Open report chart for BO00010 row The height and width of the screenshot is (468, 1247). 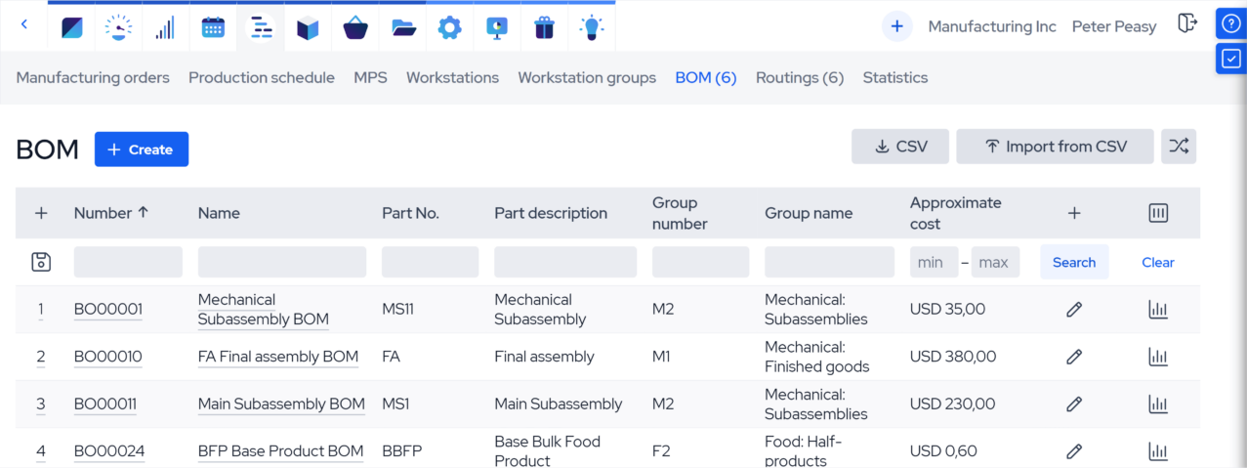[x=1158, y=357]
